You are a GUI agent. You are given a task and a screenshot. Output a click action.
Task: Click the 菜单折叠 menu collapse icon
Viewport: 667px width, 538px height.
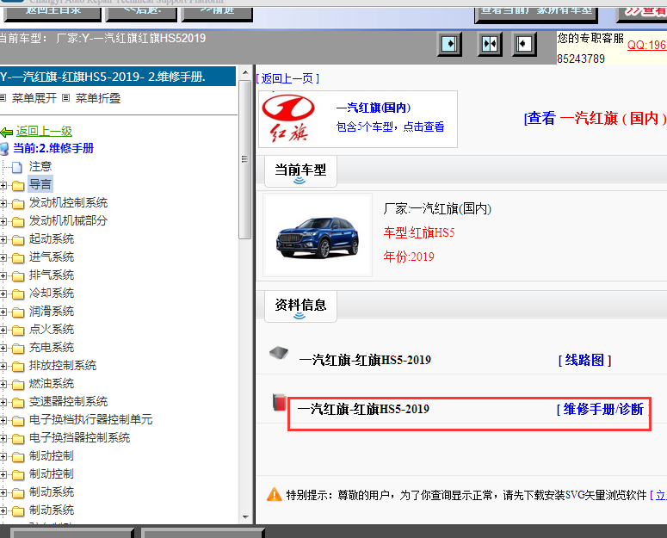pos(65,98)
